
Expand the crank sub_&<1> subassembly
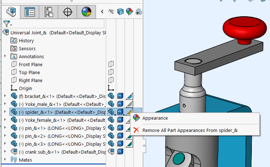point(5,151)
